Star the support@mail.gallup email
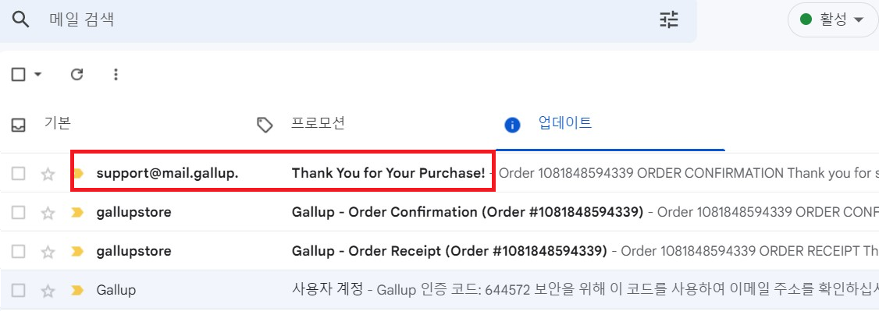879x311 pixels. point(48,174)
